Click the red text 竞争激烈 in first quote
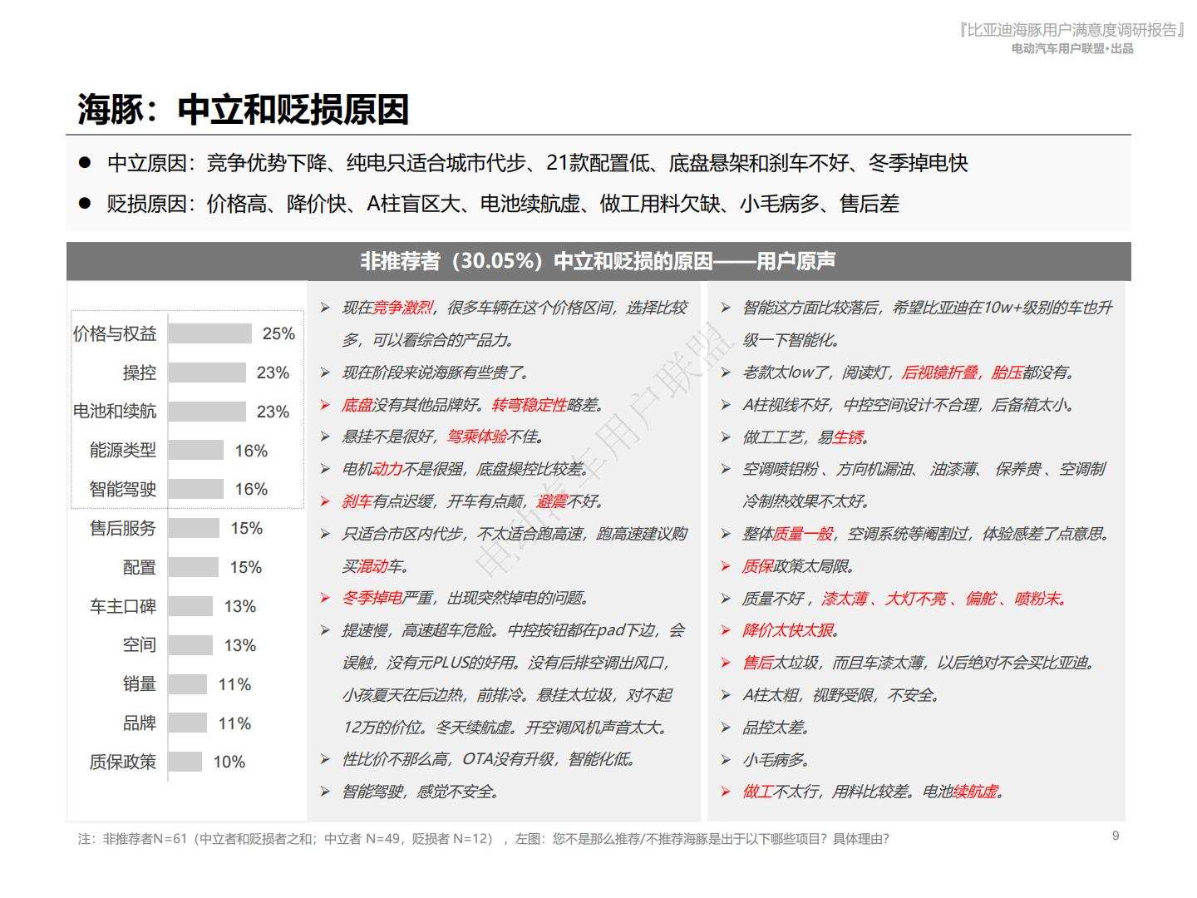This screenshot has width=1197, height=898. point(402,308)
